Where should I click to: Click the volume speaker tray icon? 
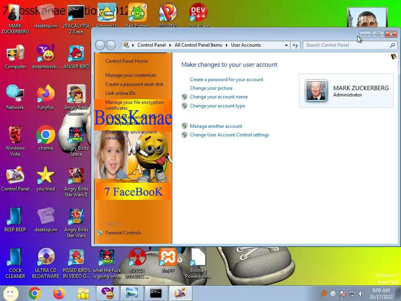pos(361,294)
